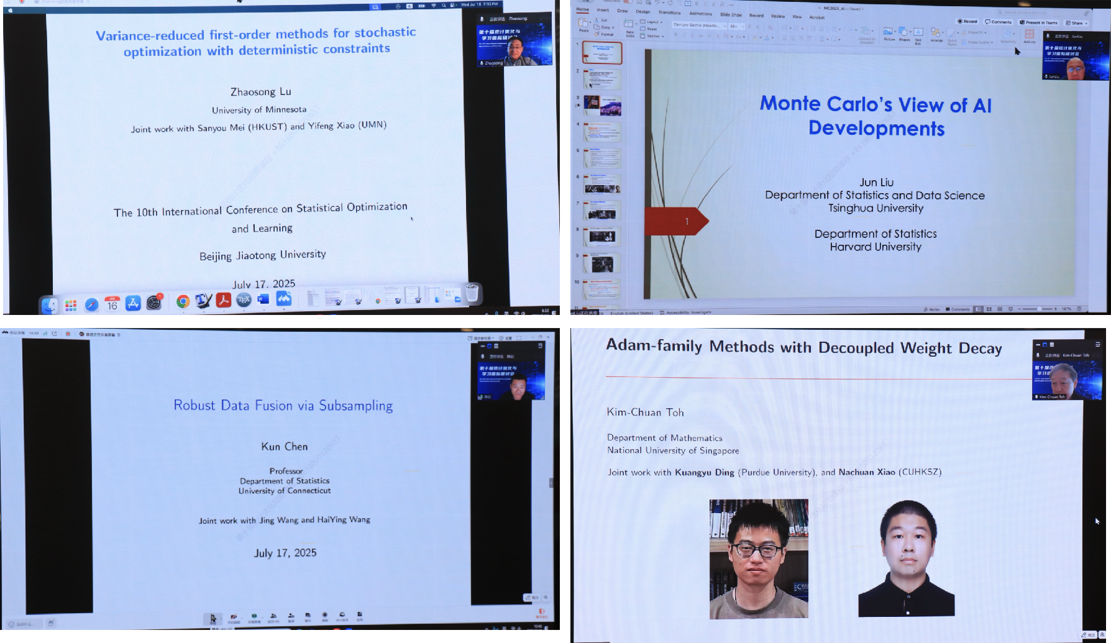Viewport: 1111px width, 643px height.
Task: Open Google Chrome from the Dock
Action: point(183,302)
